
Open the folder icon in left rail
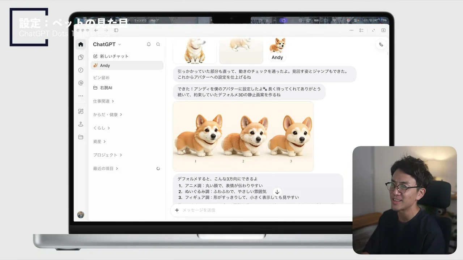click(x=81, y=137)
